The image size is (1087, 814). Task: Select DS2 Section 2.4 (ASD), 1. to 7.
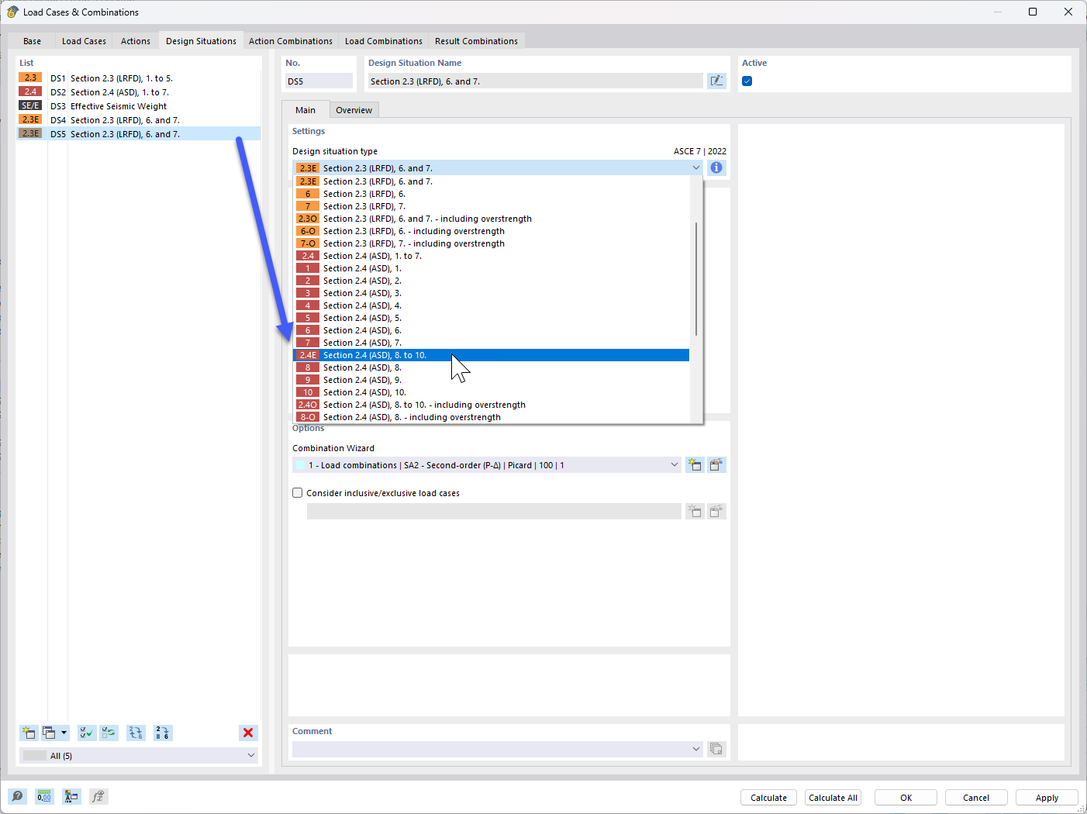[x=139, y=92]
